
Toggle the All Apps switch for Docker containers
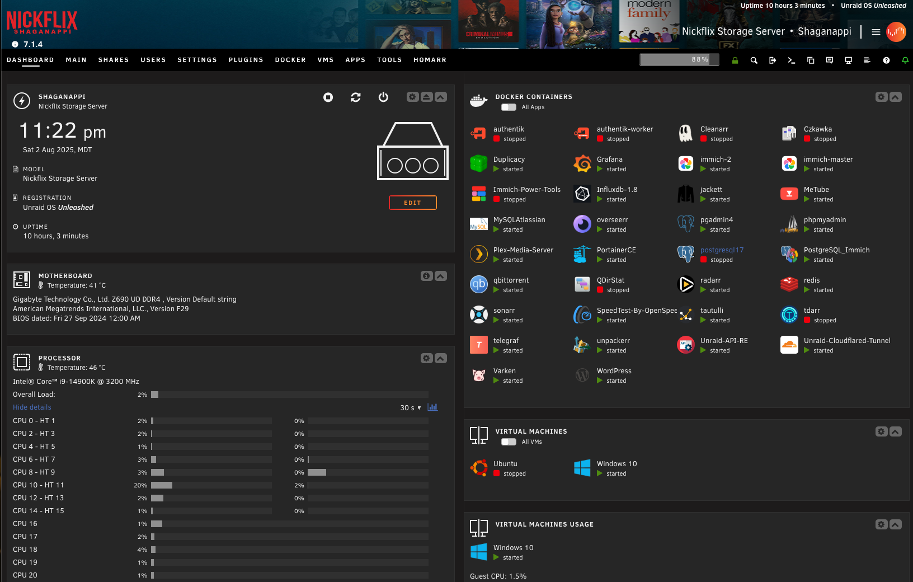509,107
